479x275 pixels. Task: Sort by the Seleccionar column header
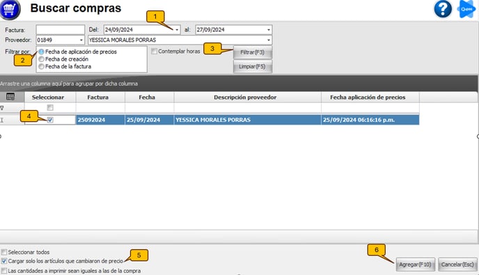[50, 97]
